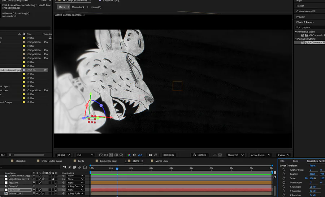Switch to the Maskabal timeline tab
Viewport: 325px width, 197px height.
click(x=21, y=161)
